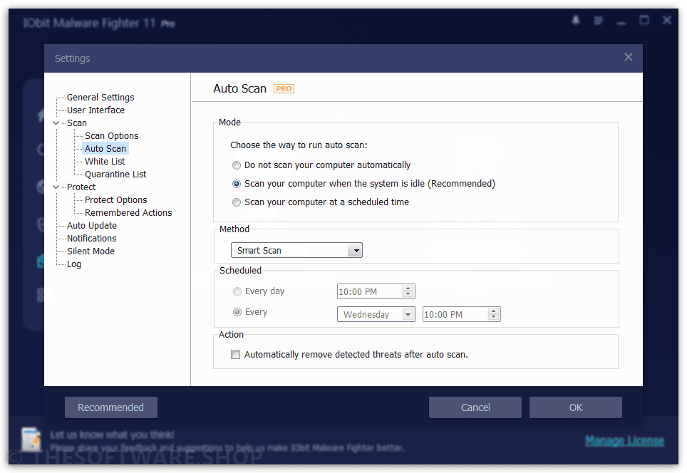Open the Manage License link
The height and width of the screenshot is (473, 687).
pyautogui.click(x=625, y=440)
